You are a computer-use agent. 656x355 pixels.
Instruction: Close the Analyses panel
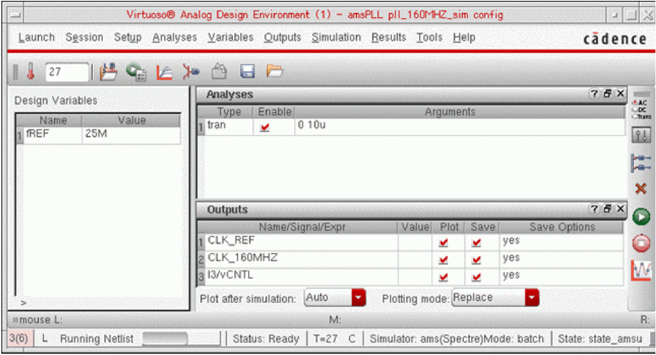point(620,94)
